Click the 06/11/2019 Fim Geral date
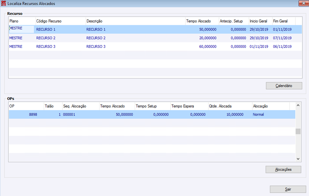 click(x=282, y=46)
